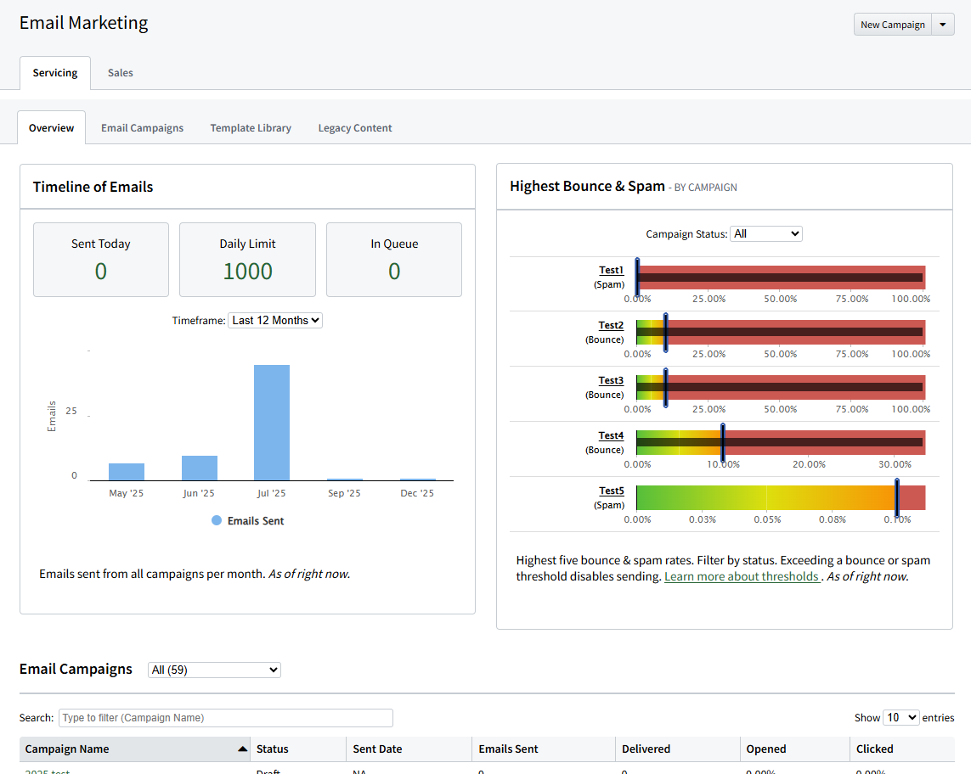Image resolution: width=971 pixels, height=774 pixels.
Task: Change the Show entries count dropdown
Action: coord(900,717)
